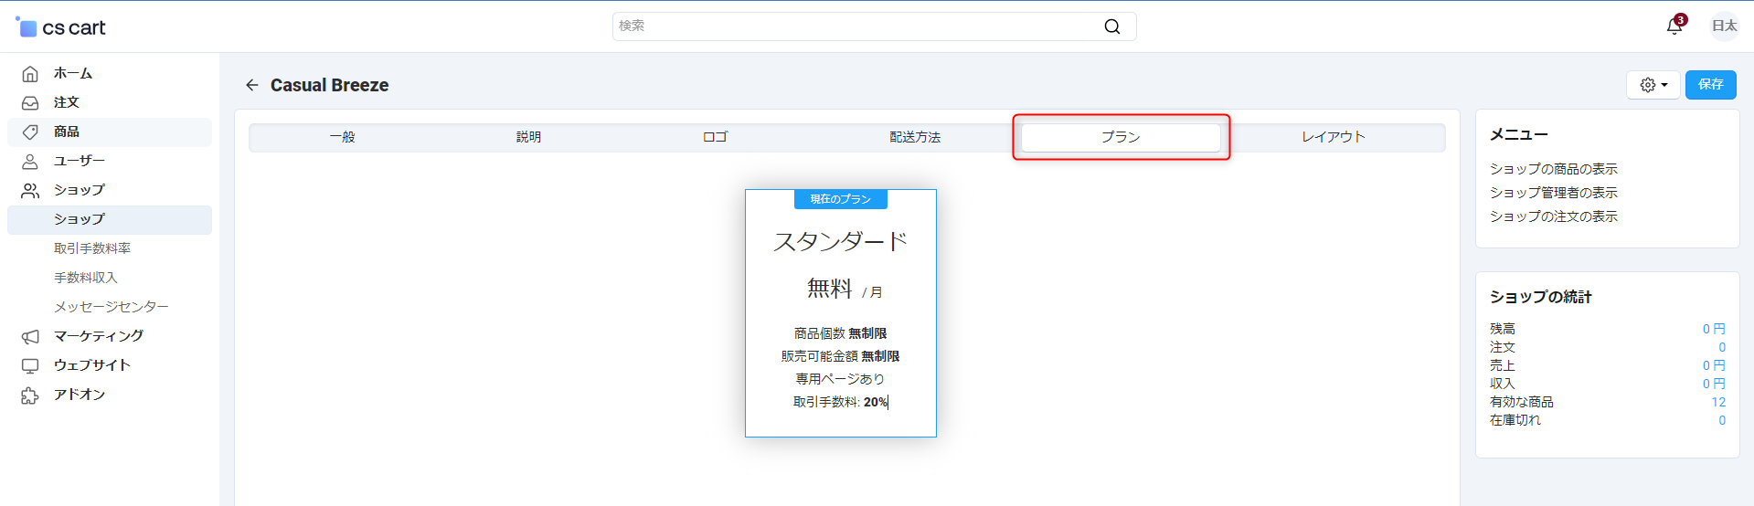The width and height of the screenshot is (1754, 506).
Task: Open the ショップの注文の表示 link
Action: [1553, 216]
